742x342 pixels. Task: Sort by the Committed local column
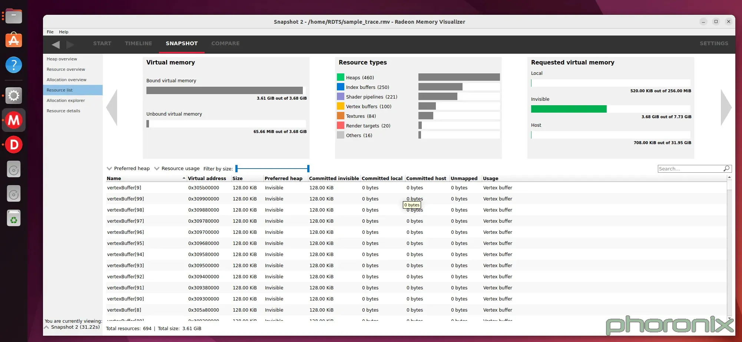(382, 178)
